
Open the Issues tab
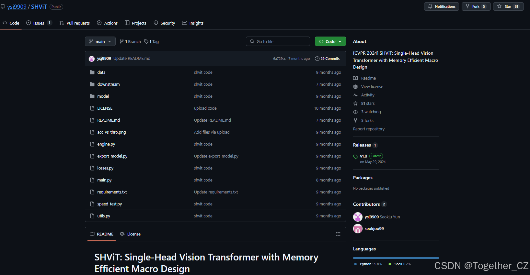click(39, 23)
